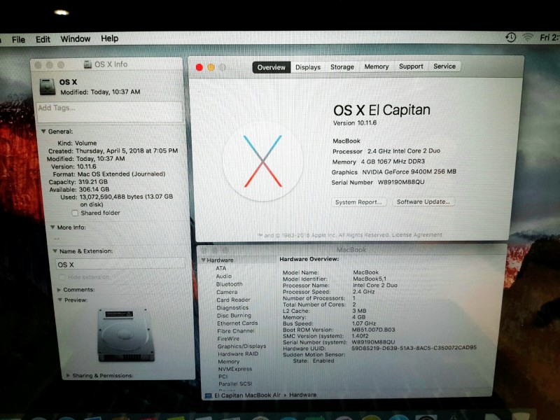This screenshot has width=560, height=420.
Task: Click the OS X Info window title icon
Action: [x=88, y=64]
